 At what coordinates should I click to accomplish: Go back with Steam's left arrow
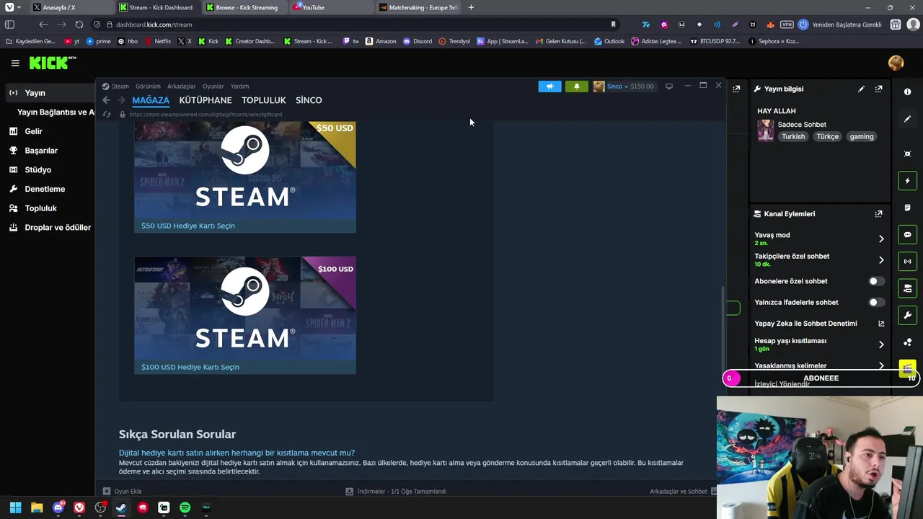pos(106,100)
